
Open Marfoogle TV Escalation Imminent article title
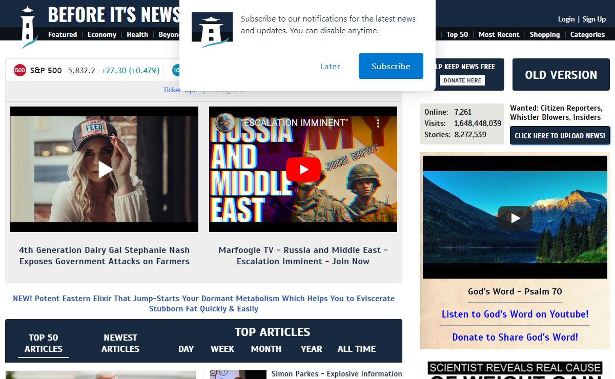coord(303,256)
